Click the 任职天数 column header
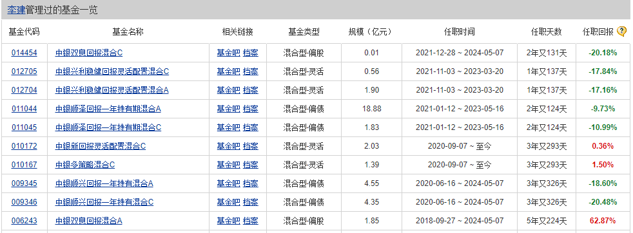 (x=546, y=32)
